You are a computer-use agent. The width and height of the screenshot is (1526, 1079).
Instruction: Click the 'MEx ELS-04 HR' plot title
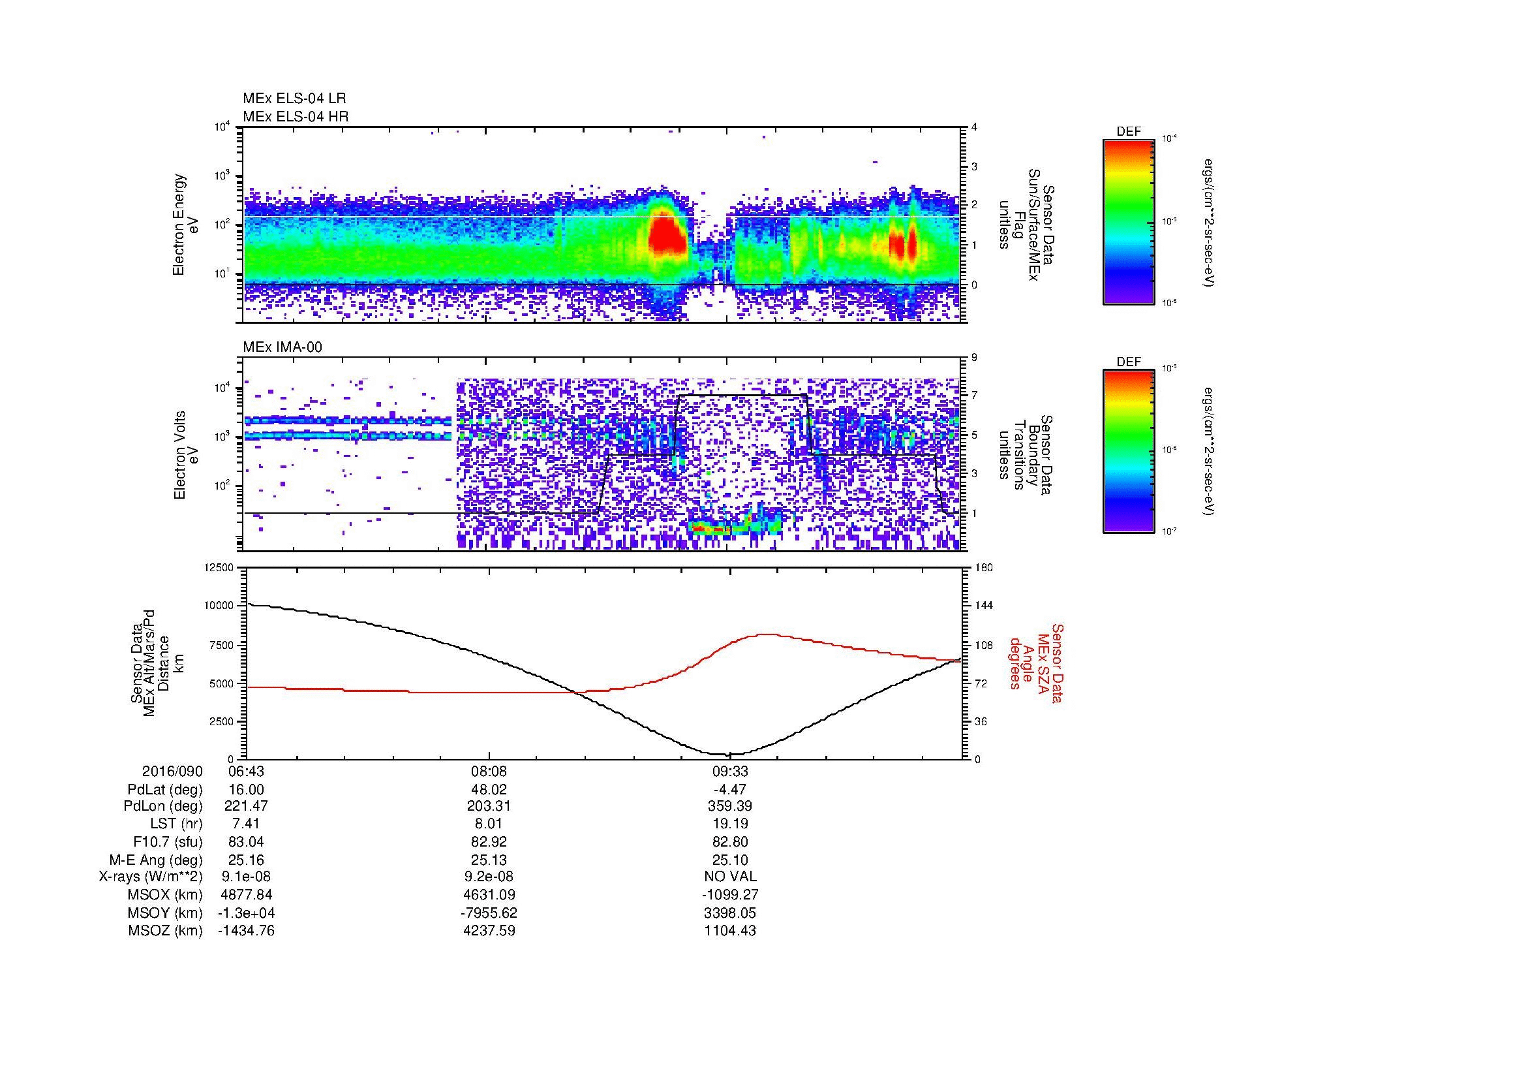pyautogui.click(x=296, y=117)
